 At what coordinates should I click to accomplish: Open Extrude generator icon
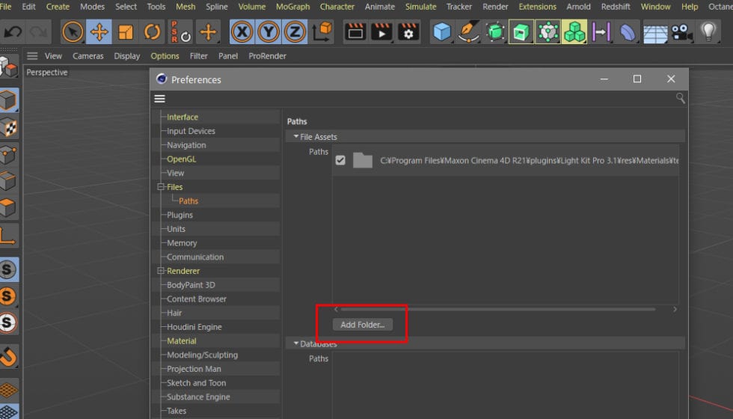[521, 32]
